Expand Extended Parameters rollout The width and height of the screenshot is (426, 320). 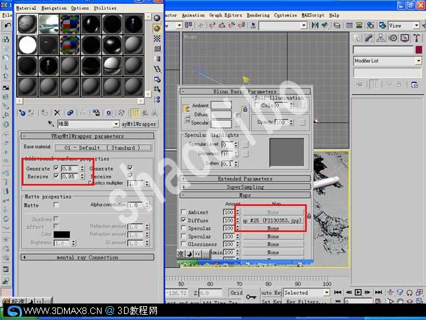(245, 179)
